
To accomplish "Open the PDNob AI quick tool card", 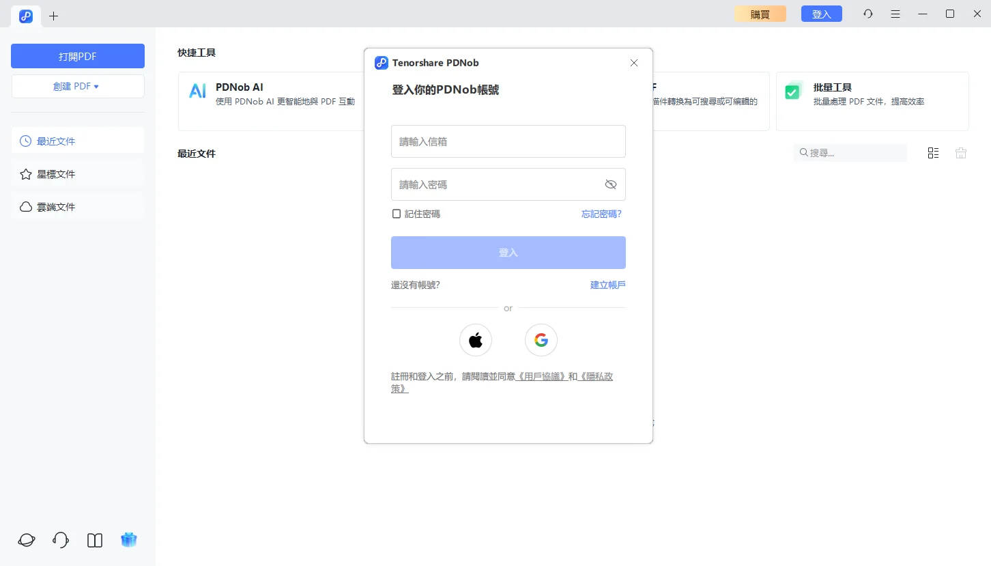I will 271,101.
